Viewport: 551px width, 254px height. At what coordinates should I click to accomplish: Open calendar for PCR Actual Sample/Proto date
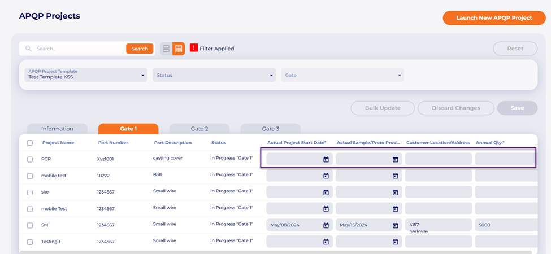(395, 159)
